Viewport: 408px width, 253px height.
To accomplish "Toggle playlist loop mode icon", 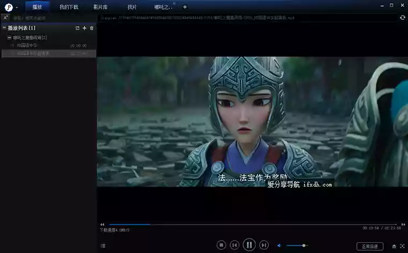I will pos(77,28).
